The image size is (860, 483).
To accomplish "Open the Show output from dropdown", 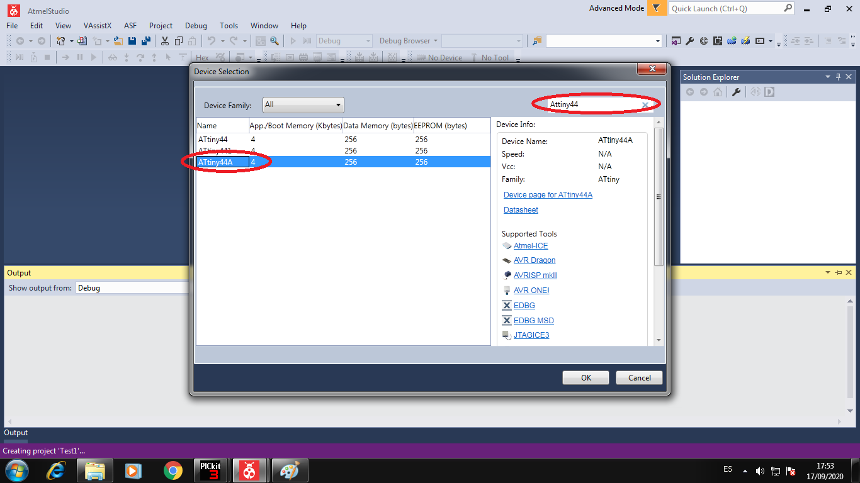I will coord(132,288).
